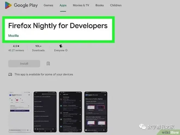The height and width of the screenshot is (135, 180).
Task: Click the Firefox Nightly for Developers title
Action: [x=58, y=26]
